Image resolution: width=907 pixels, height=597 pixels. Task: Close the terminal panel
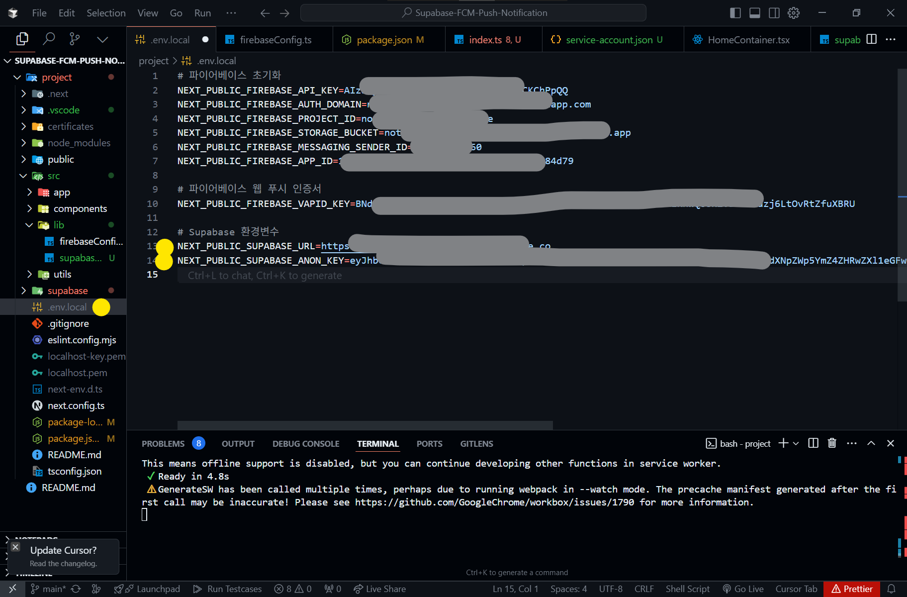pyautogui.click(x=891, y=443)
